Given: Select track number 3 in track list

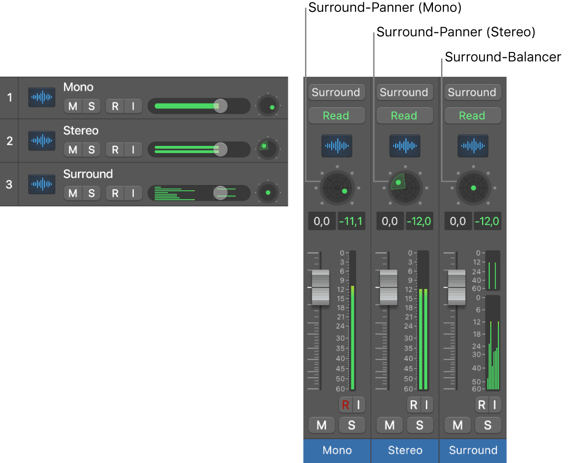Looking at the screenshot, I should tap(10, 184).
